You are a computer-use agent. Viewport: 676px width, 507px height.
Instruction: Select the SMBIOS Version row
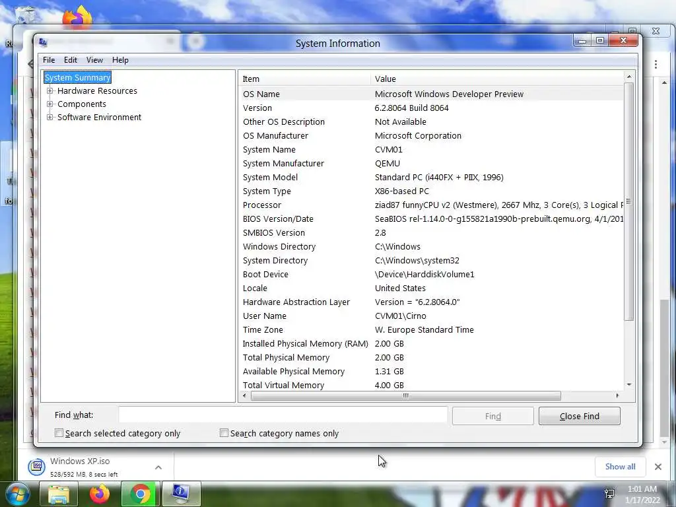point(431,233)
